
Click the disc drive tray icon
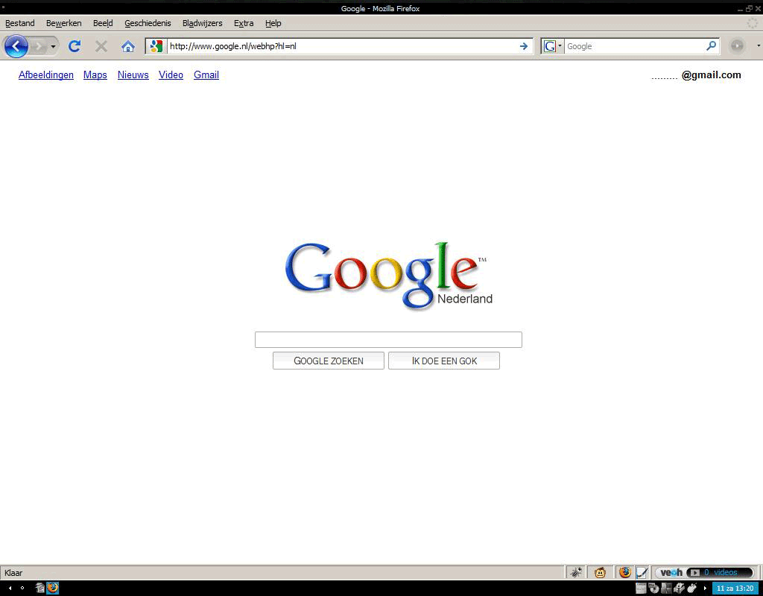coord(653,588)
